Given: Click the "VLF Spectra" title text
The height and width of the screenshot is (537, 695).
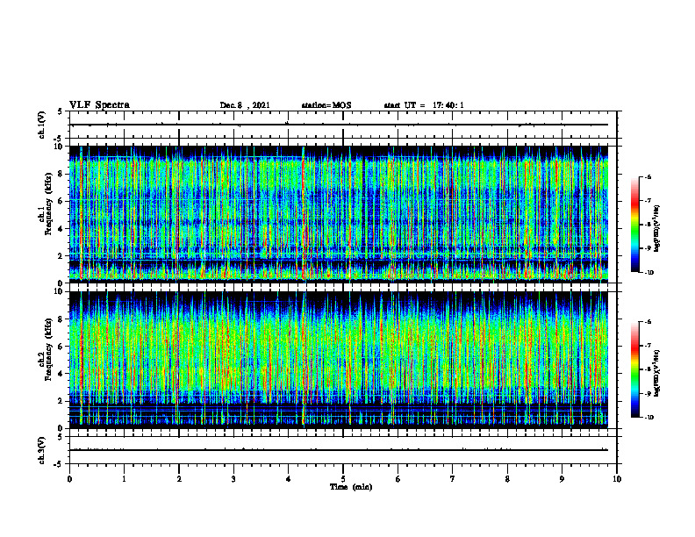Looking at the screenshot, I should pos(99,105).
